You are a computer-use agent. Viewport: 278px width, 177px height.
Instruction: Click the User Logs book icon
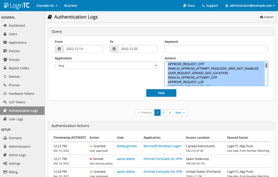(x=5, y=119)
